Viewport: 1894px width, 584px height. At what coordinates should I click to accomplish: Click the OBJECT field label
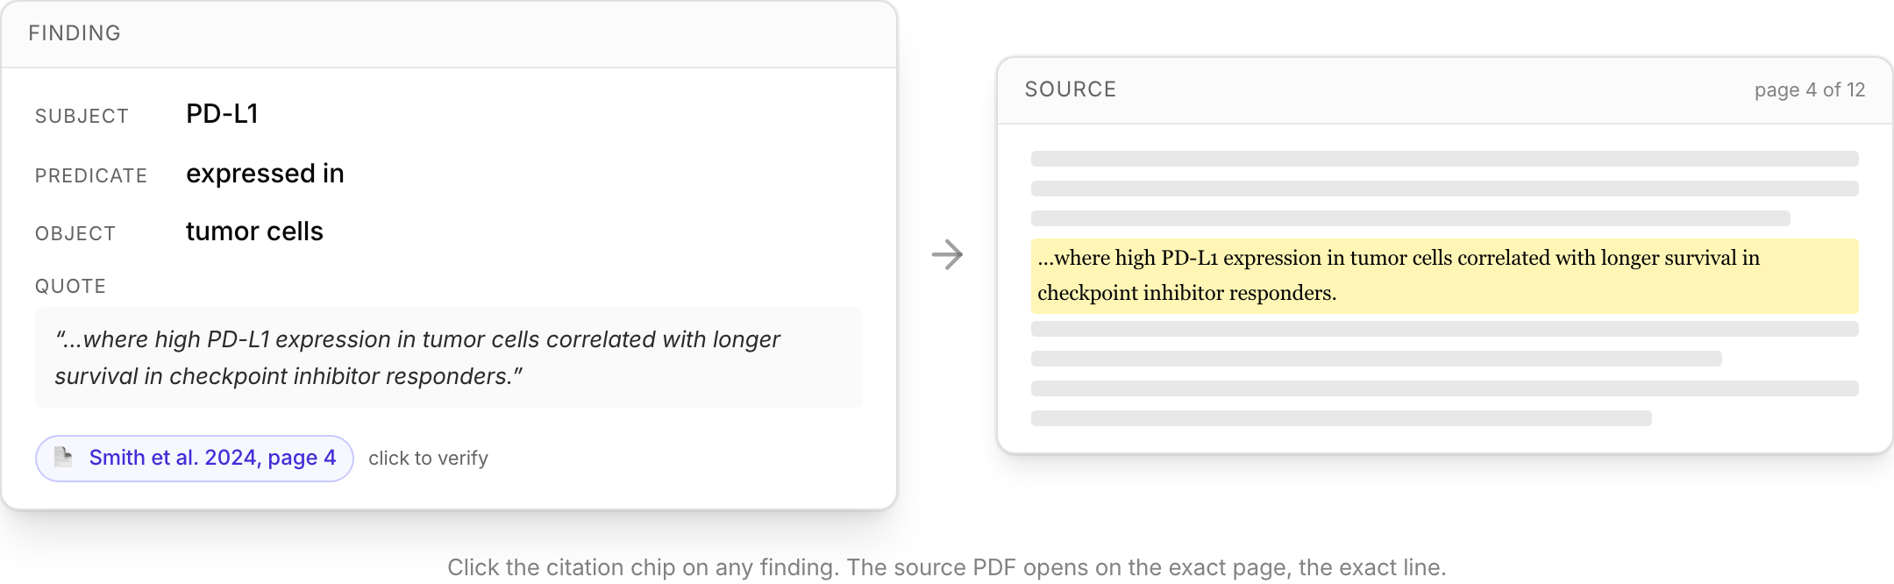pos(75,234)
